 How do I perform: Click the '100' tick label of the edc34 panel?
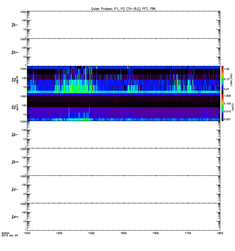click(24, 78)
